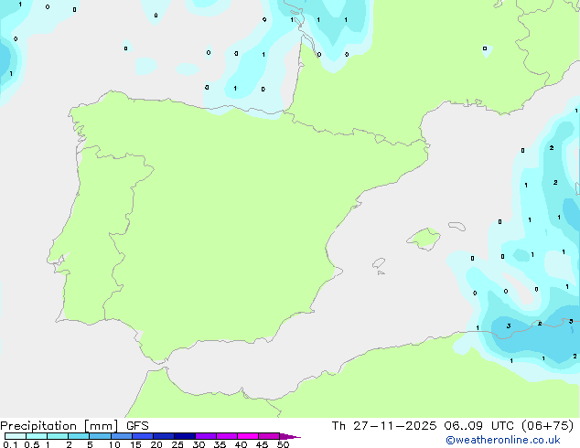This screenshot has height=448, width=580.
Task: Click the '30' legend scale label
Action: click(x=199, y=444)
